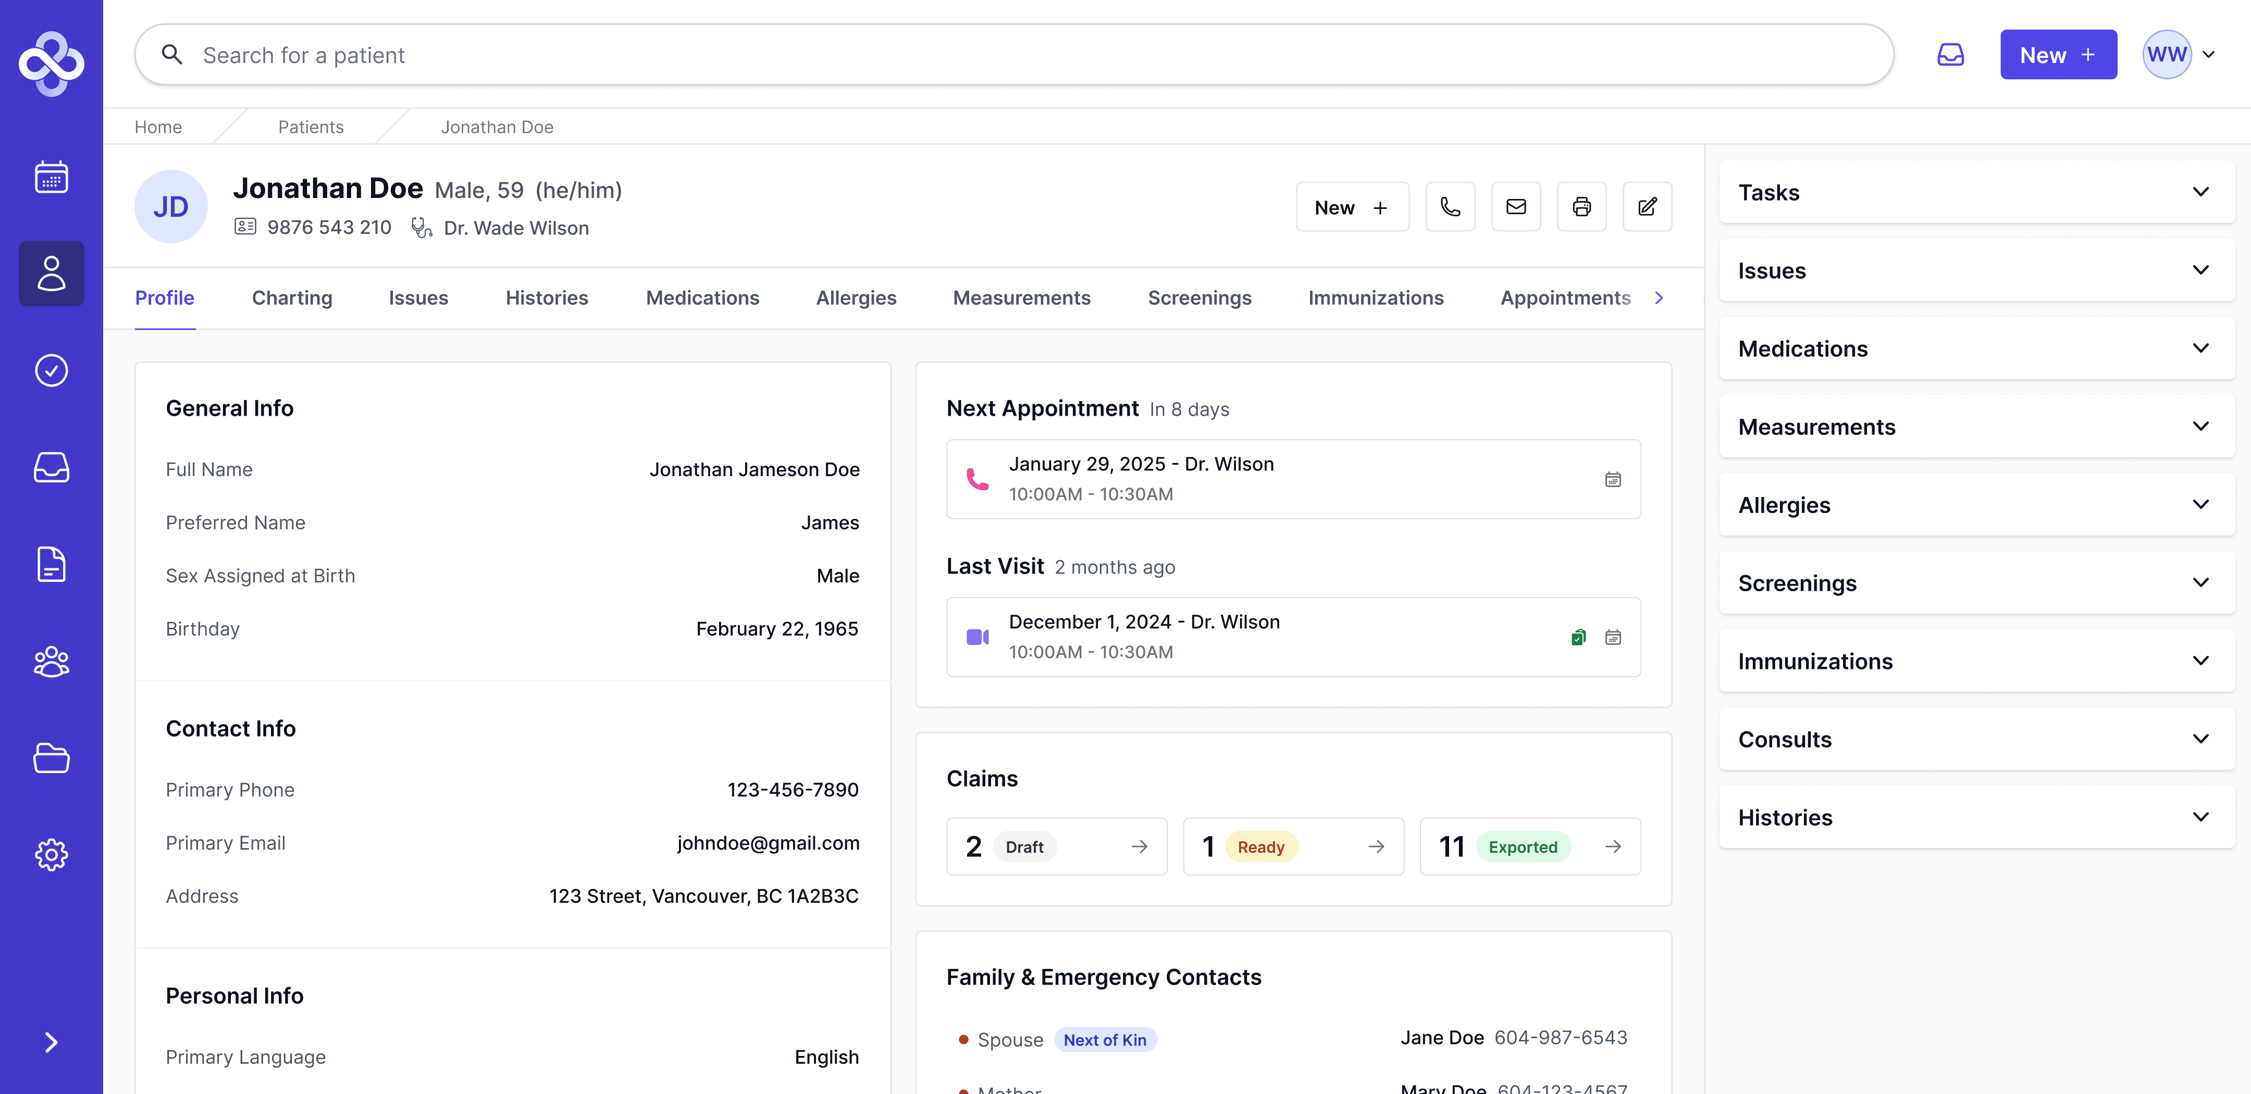Open the tasks checkmark icon in sidebar

[x=52, y=370]
